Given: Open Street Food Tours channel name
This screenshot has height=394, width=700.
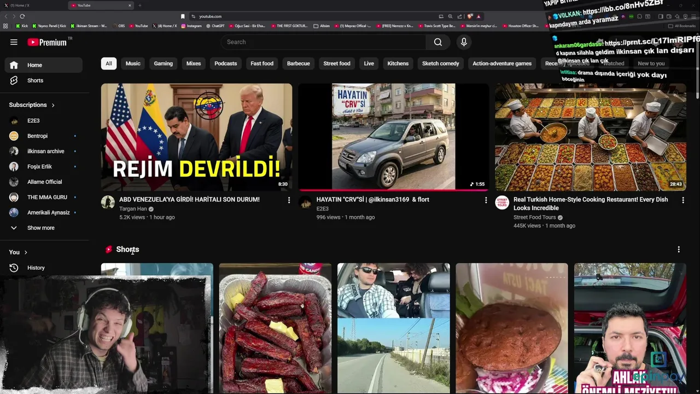Looking at the screenshot, I should [x=534, y=217].
